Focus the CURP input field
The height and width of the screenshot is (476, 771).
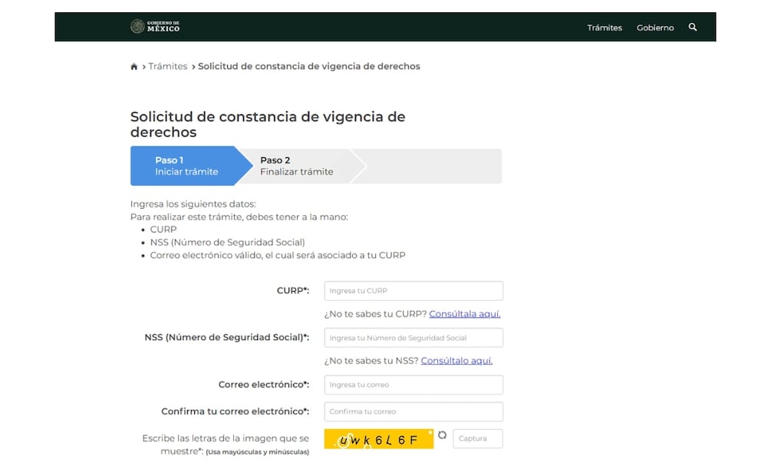414,291
